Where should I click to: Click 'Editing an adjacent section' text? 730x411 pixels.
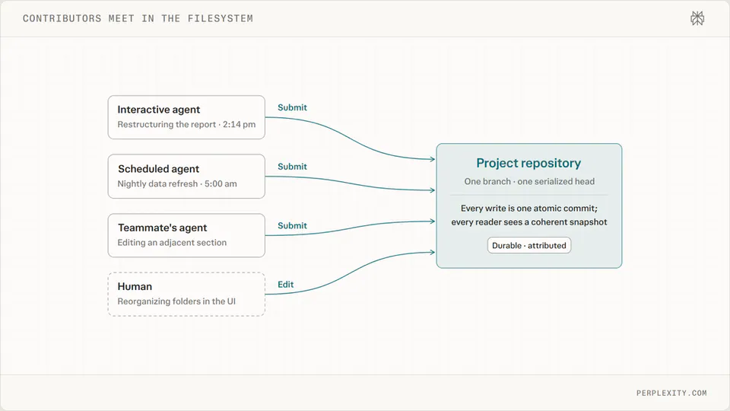[172, 243]
